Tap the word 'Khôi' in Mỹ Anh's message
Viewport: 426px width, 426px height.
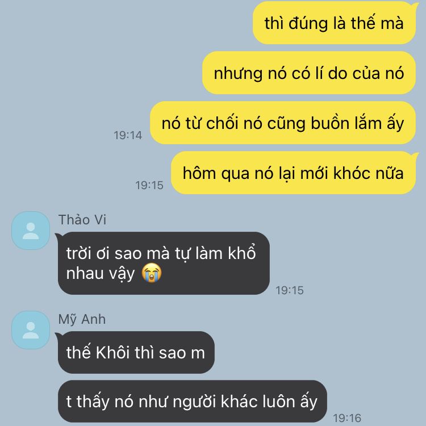point(112,353)
